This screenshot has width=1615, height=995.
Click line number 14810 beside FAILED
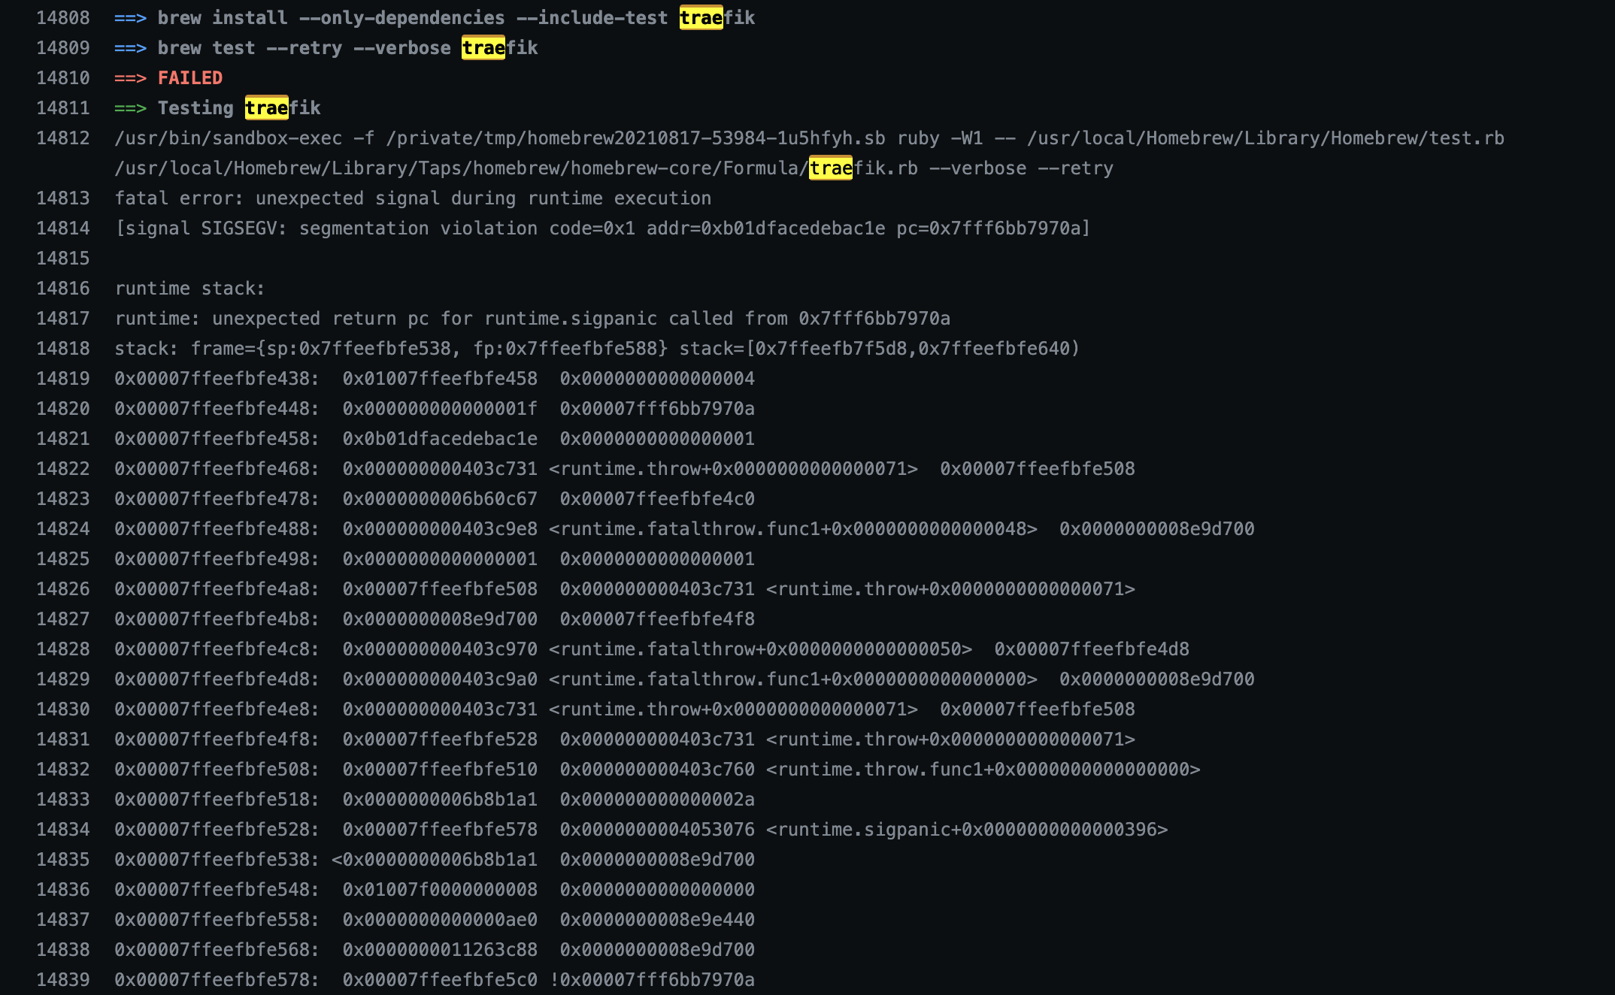(x=63, y=78)
